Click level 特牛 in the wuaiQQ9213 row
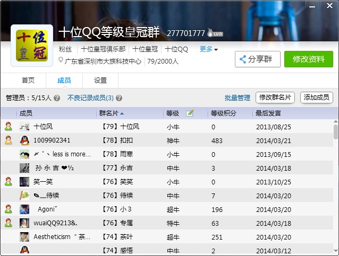Image resolution: width=339 pixels, height=256 pixels. (173, 224)
